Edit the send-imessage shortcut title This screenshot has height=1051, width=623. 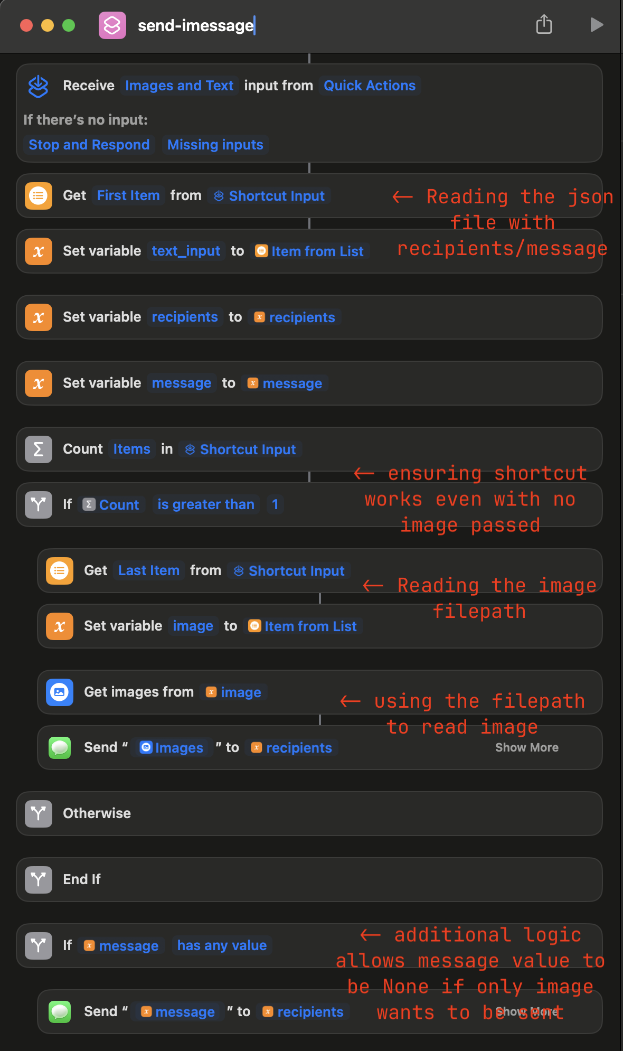[x=195, y=25]
